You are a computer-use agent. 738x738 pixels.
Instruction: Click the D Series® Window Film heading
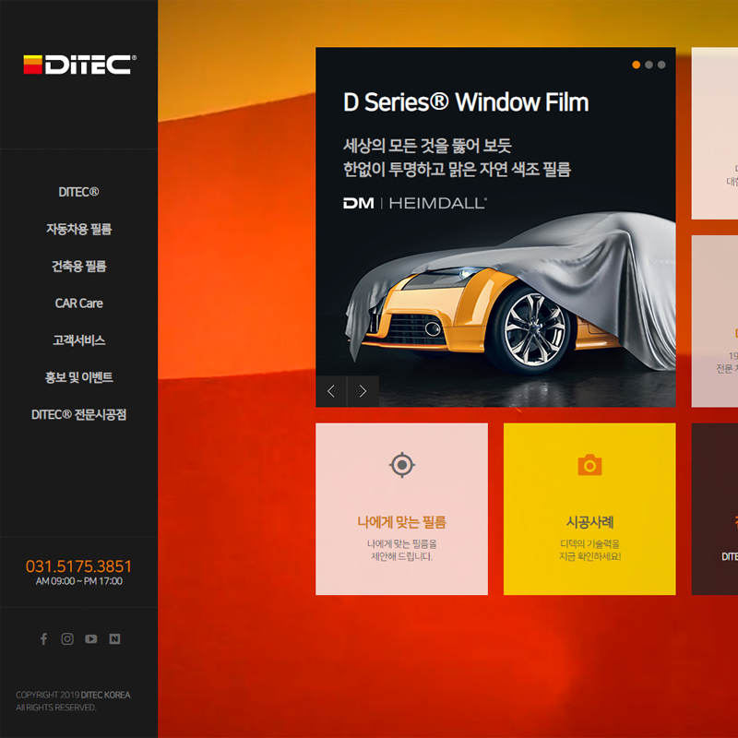point(466,102)
